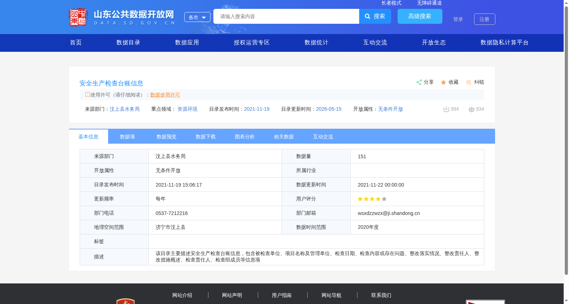
Task: Click the download count icon showing 394
Action: [x=446, y=109]
